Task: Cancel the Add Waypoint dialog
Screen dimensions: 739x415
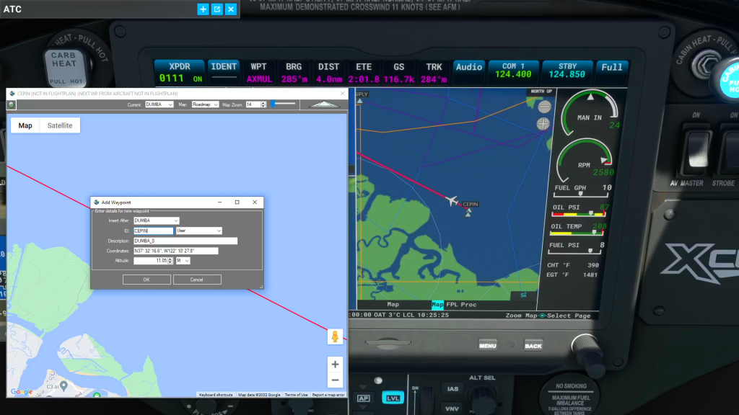Action: point(196,280)
